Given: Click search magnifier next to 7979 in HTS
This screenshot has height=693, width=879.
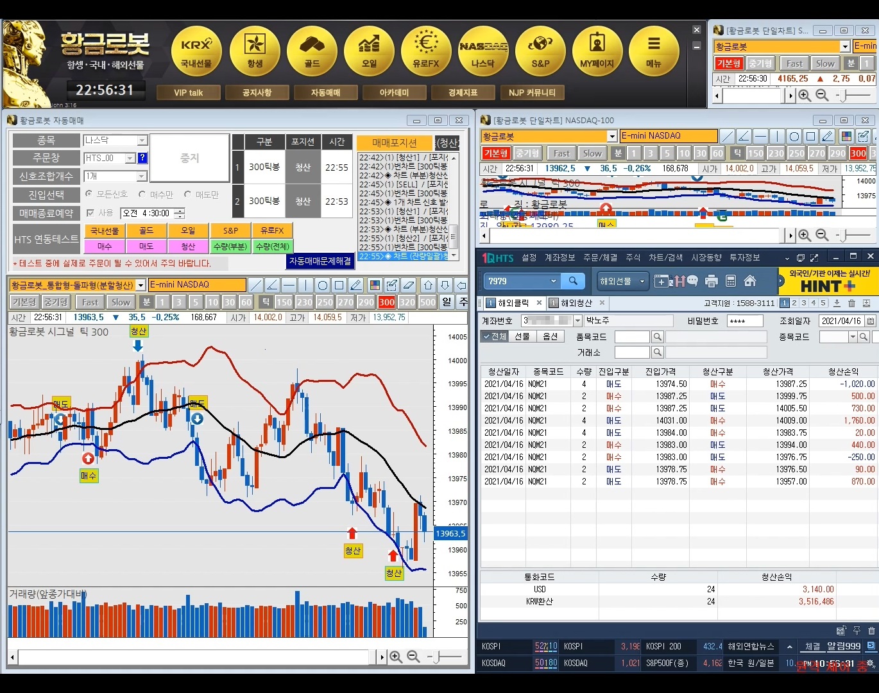Looking at the screenshot, I should [x=573, y=280].
